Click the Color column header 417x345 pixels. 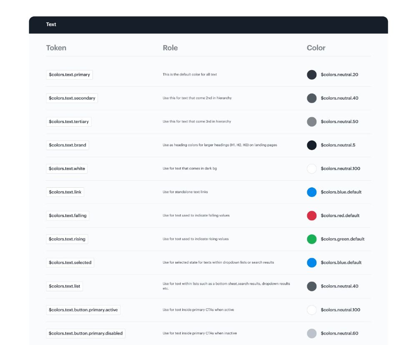(316, 48)
